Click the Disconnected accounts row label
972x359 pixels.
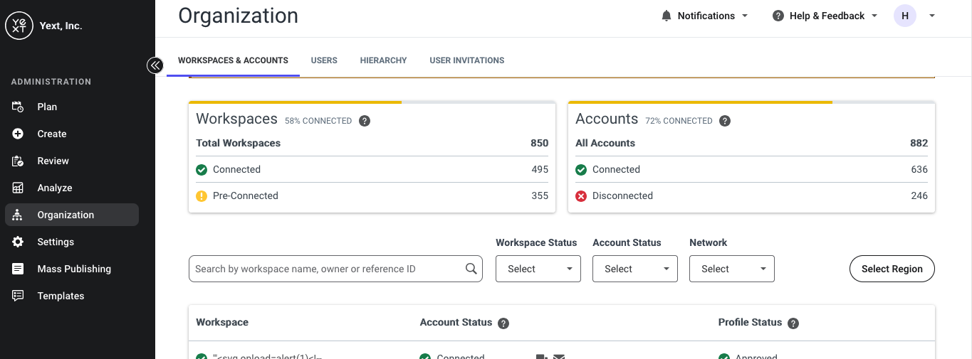[x=622, y=195]
